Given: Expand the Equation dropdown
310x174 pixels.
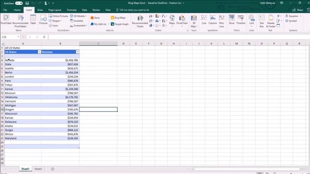Looking at the screenshot, I should [x=300, y=16].
